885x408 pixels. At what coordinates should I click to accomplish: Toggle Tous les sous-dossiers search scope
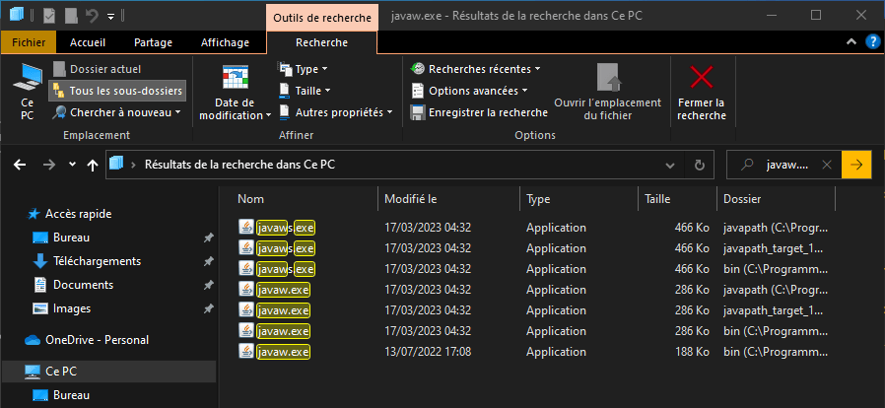(117, 91)
